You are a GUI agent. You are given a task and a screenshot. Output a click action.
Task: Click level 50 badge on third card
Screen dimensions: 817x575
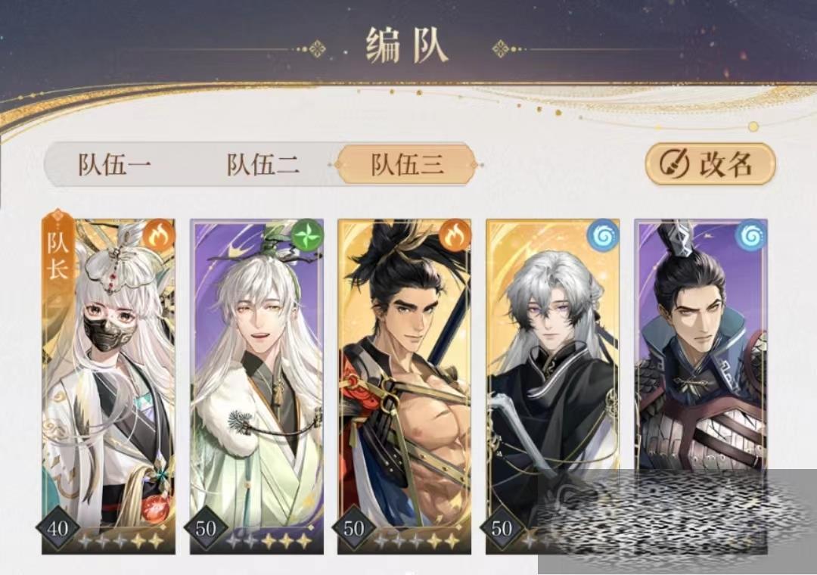tap(353, 528)
